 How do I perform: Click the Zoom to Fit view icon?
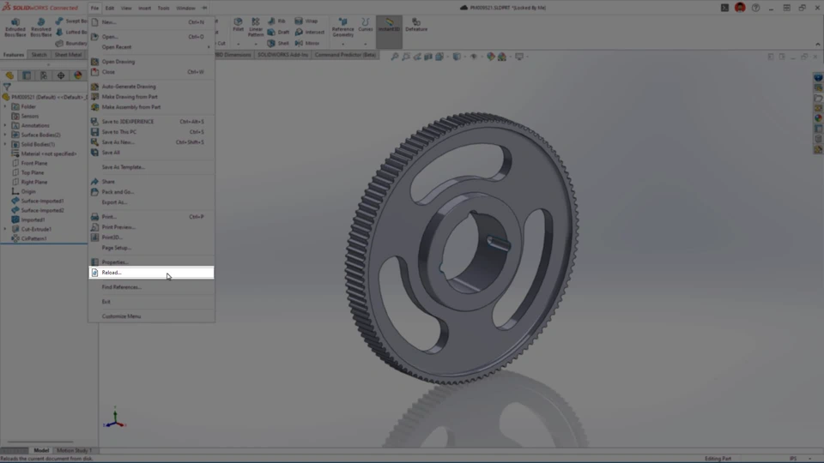pos(395,57)
